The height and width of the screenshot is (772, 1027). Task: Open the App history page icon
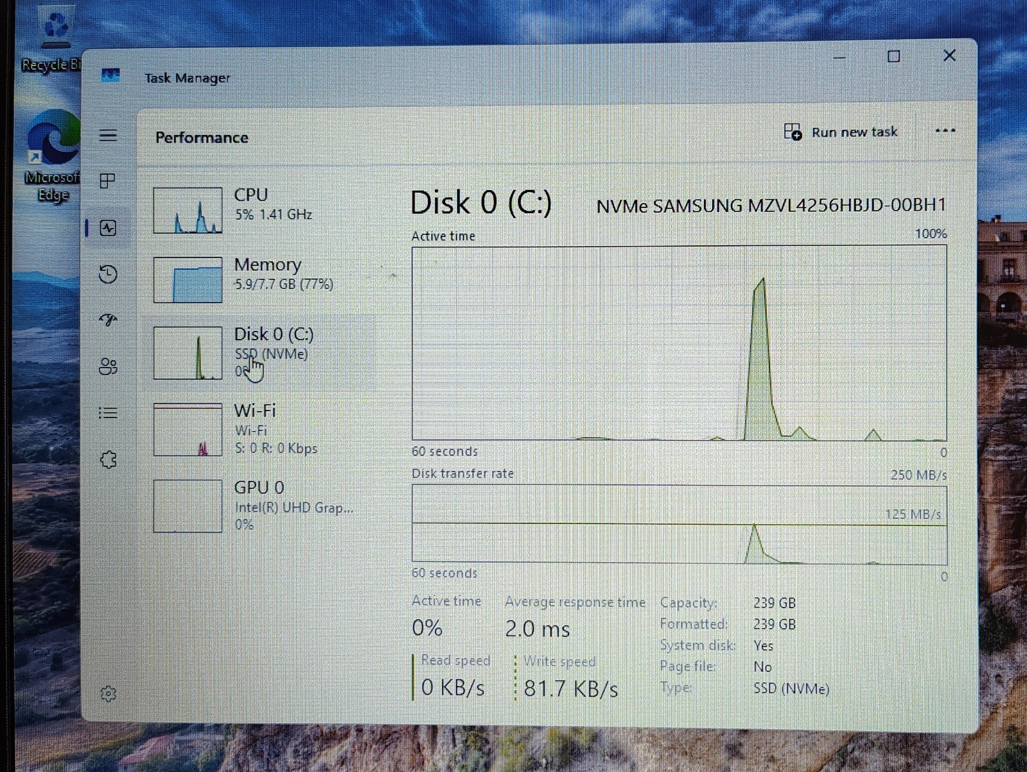pyautogui.click(x=108, y=274)
